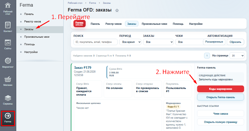Click the Чеков нет fiscal chain text

pyautogui.click(x=82, y=108)
